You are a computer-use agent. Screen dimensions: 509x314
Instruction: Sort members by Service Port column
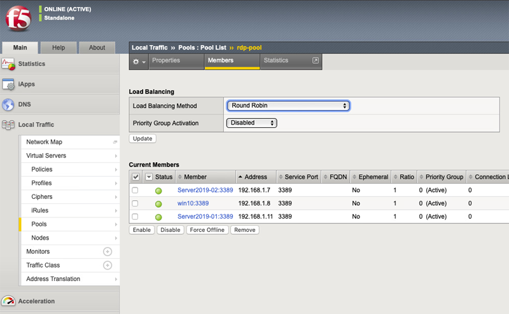(298, 177)
